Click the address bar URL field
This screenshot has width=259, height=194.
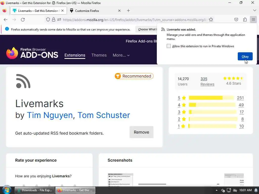[135, 20]
